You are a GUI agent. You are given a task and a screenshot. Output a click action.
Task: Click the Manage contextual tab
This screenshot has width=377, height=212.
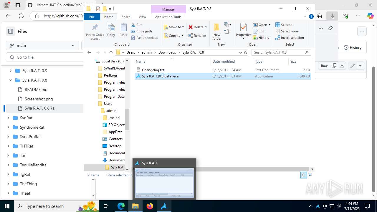(168, 9)
